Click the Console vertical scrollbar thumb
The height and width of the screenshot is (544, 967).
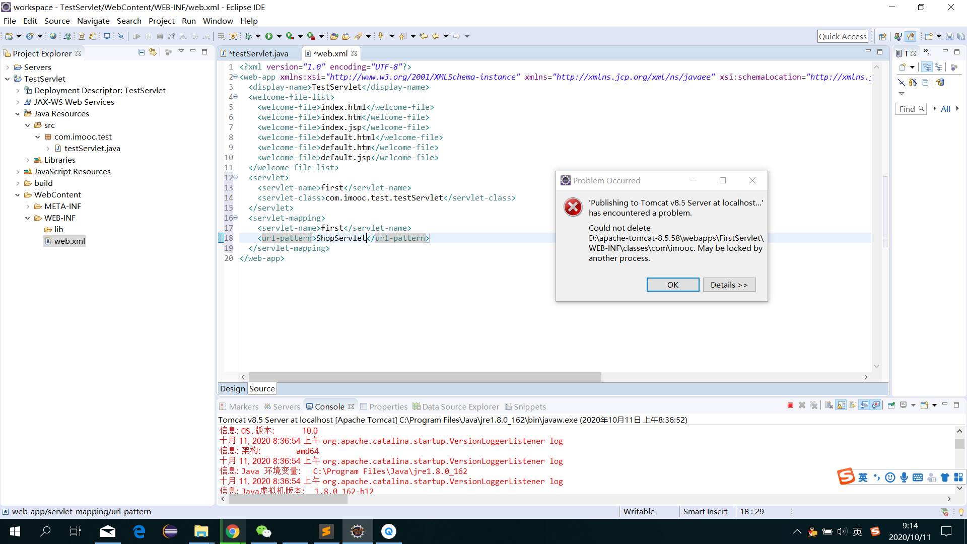click(x=959, y=444)
